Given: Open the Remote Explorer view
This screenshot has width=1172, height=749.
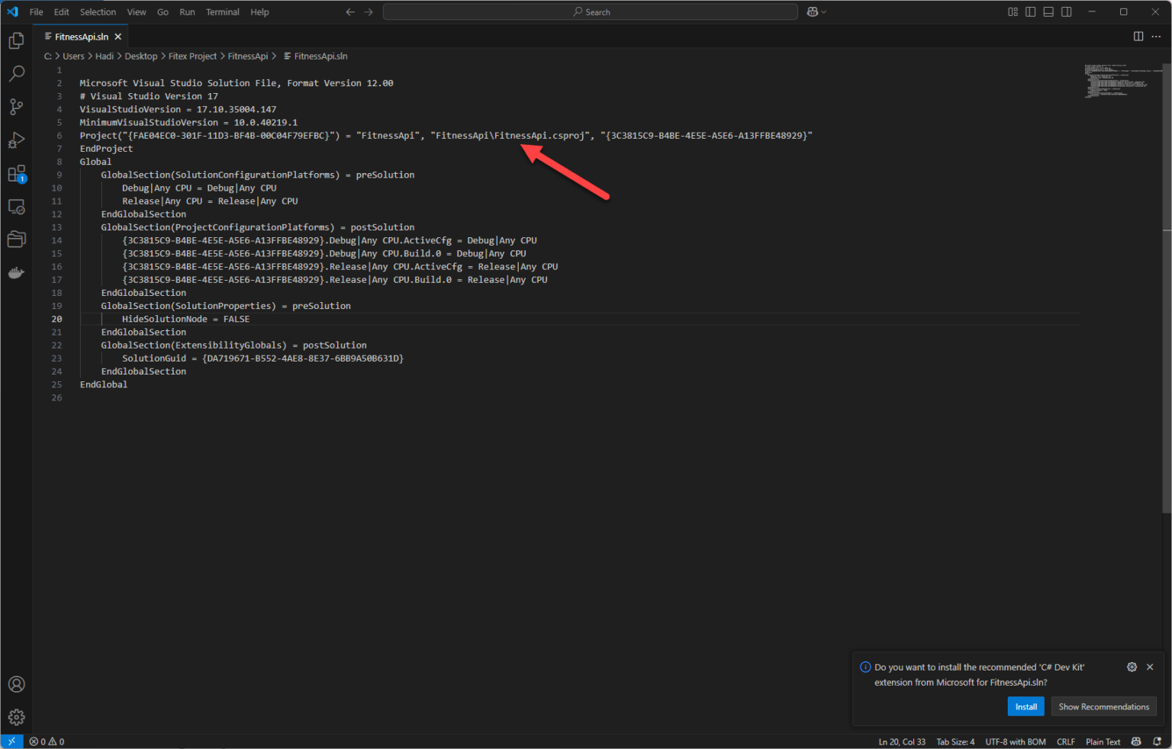Looking at the screenshot, I should coord(16,206).
